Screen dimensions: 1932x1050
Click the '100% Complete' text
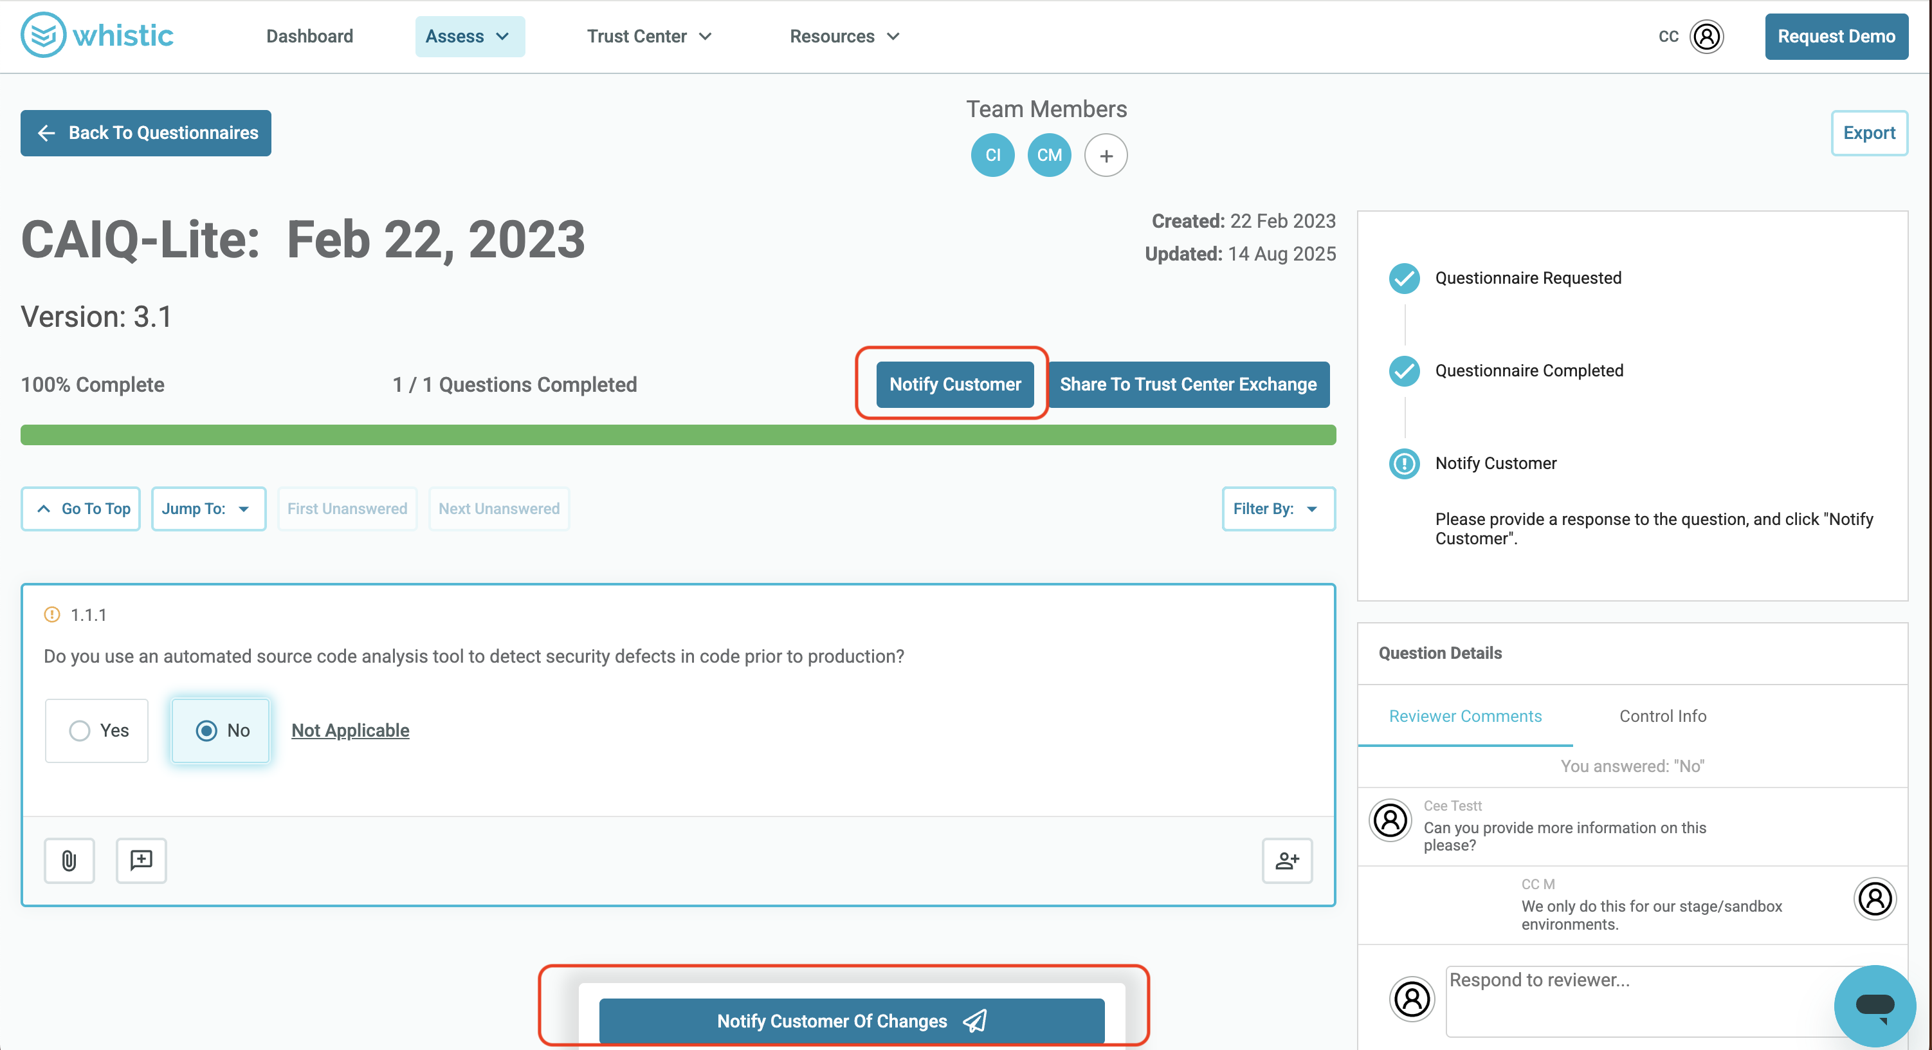point(92,384)
